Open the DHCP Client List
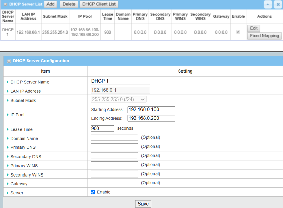Image resolution: width=283 pixels, height=208 pixels. (x=99, y=4)
